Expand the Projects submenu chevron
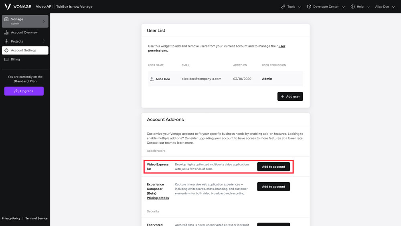Image resolution: width=401 pixels, height=226 pixels. (44, 41)
